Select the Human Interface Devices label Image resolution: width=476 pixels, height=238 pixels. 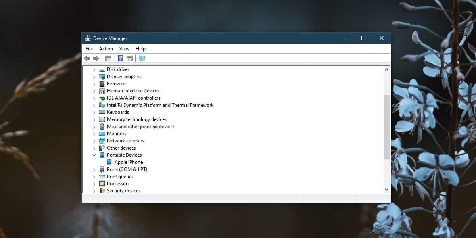[x=133, y=91]
